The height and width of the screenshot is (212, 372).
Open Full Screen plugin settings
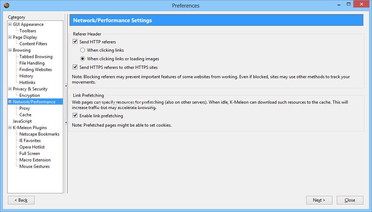pos(30,154)
